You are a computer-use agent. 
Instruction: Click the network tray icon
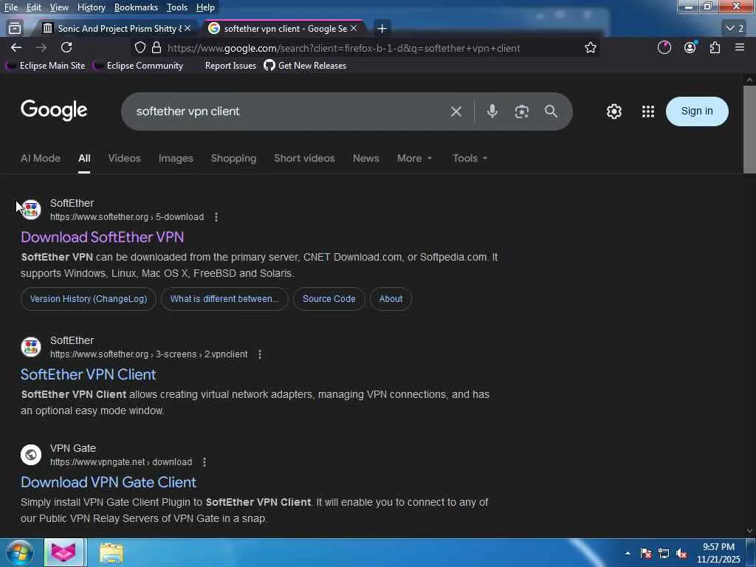coord(664,554)
